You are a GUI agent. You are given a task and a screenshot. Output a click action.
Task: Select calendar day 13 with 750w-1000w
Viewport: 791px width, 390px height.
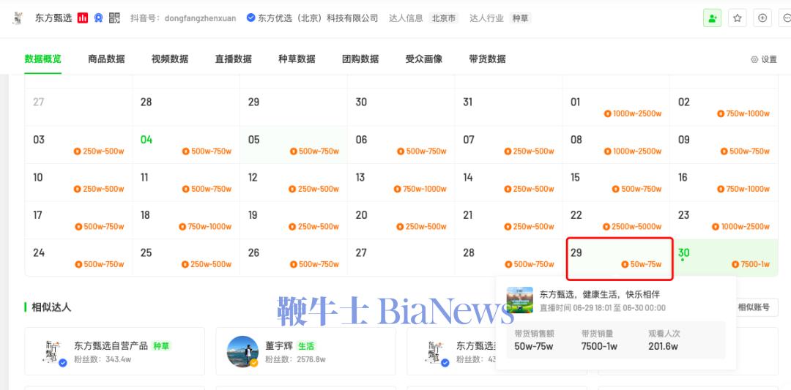[x=401, y=182]
